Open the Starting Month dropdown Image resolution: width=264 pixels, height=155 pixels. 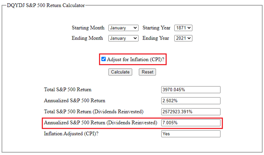(x=123, y=28)
